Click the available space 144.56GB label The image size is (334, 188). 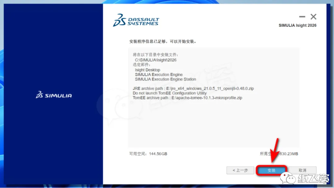click(x=148, y=154)
